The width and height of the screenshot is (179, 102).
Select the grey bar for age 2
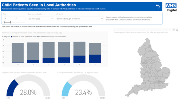pos(49,50)
